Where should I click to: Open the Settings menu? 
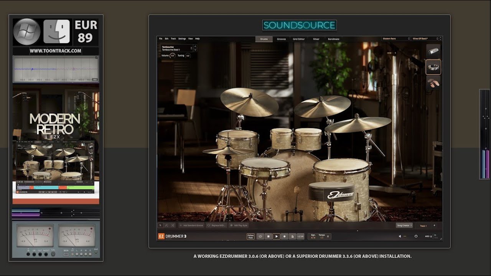coord(182,39)
